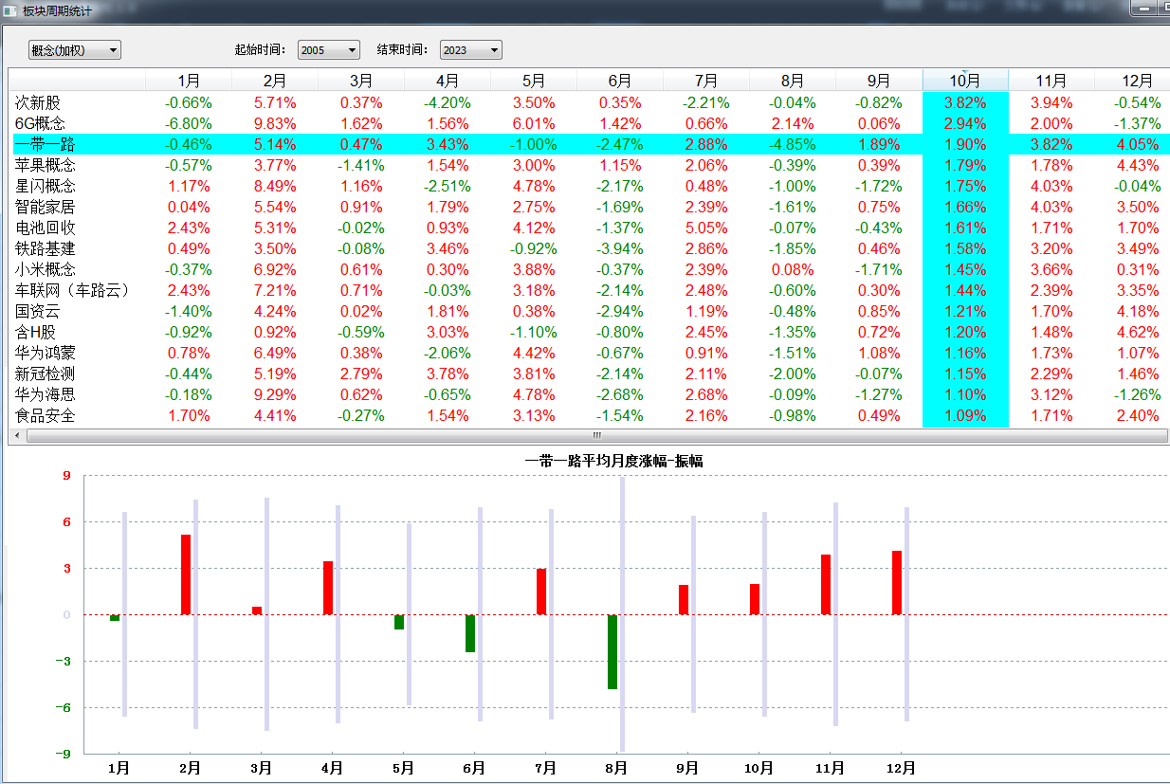The image size is (1170, 784).
Task: Select the 车联网（车路云） row
Action: pyautogui.click(x=589, y=290)
